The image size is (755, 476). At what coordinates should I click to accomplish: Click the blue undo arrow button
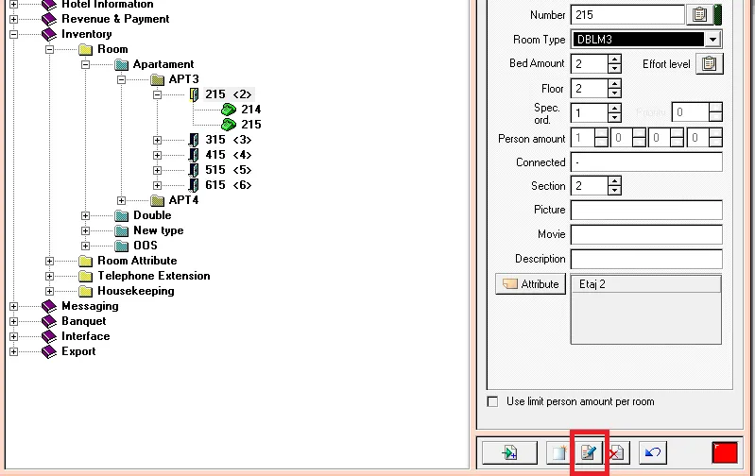tap(652, 452)
